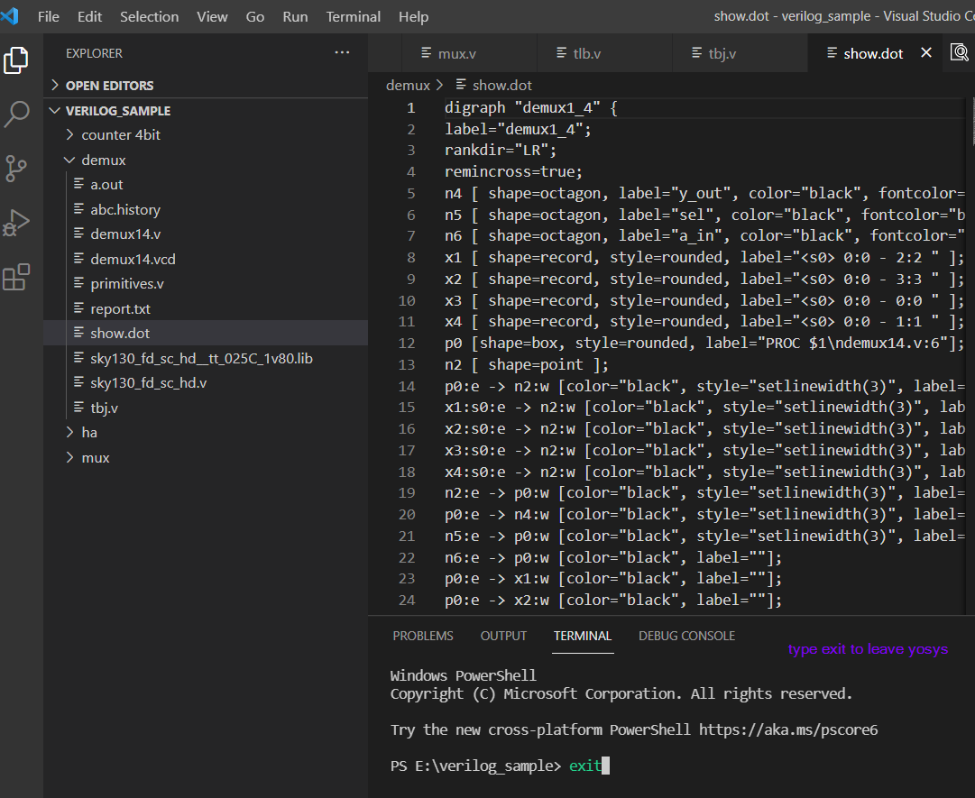Open the Help menu

[413, 16]
